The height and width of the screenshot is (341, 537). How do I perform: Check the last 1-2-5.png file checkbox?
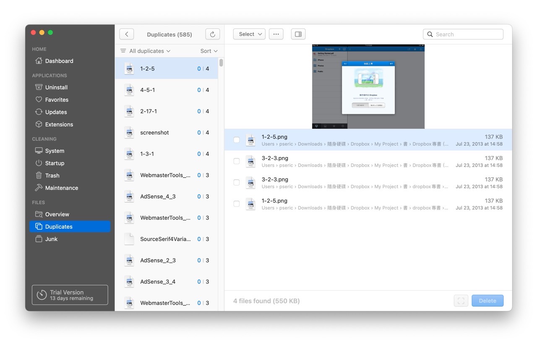point(237,204)
